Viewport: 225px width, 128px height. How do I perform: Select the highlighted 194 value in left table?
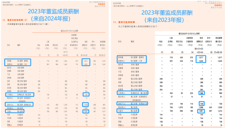tap(86, 95)
